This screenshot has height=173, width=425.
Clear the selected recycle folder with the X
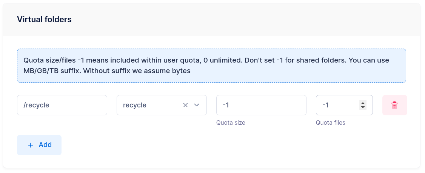click(x=185, y=105)
